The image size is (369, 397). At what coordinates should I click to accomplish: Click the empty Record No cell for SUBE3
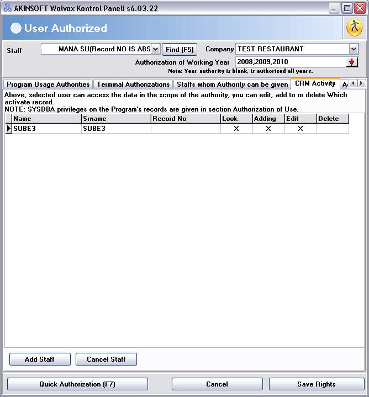[x=186, y=128]
